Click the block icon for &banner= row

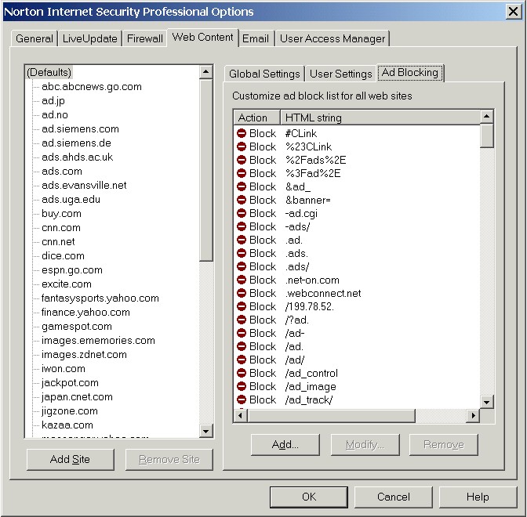[x=242, y=200]
